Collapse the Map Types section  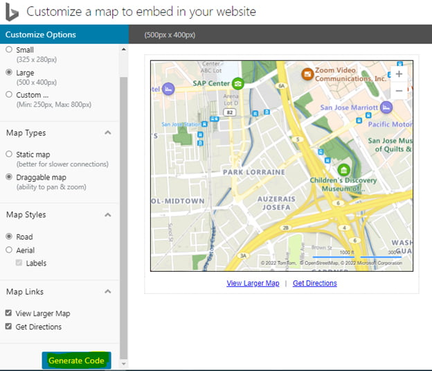(x=108, y=132)
